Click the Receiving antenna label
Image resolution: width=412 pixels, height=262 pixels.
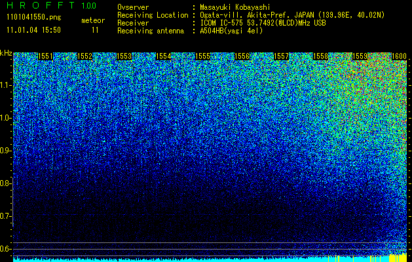click(151, 31)
